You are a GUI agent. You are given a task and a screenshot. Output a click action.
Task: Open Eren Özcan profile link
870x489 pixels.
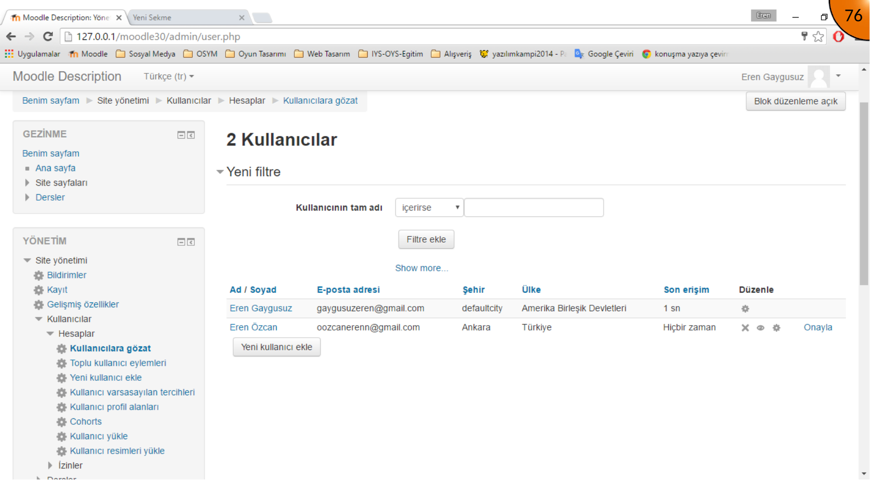tap(253, 327)
